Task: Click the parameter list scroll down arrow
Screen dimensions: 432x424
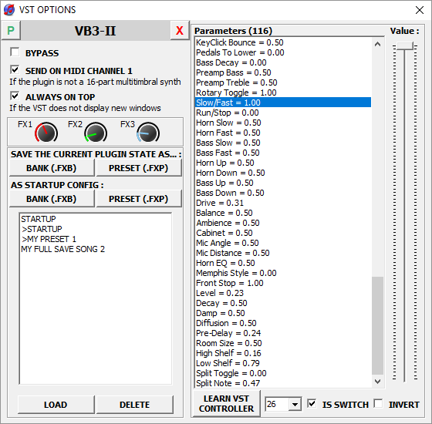Action: [x=377, y=382]
